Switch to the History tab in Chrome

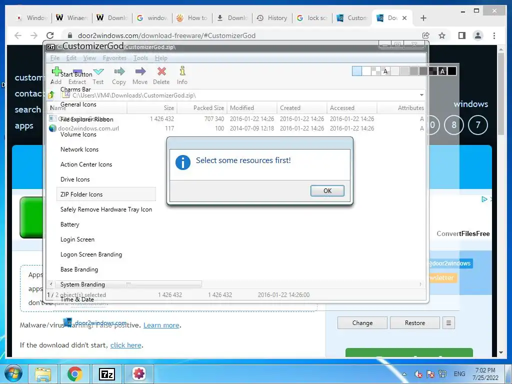tap(272, 18)
